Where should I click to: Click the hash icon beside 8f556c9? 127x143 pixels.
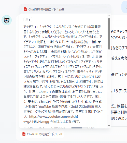coord(52,128)
